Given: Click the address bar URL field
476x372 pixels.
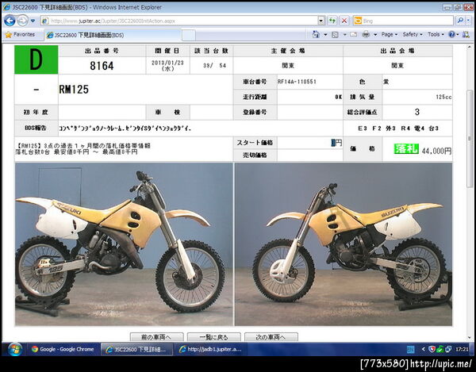Looking at the screenshot, I should [x=179, y=21].
